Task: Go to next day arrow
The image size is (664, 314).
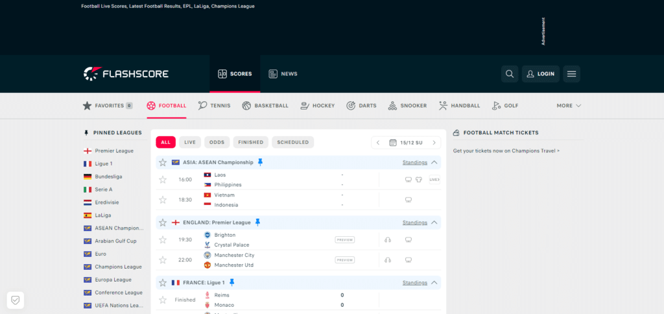Action: click(434, 142)
